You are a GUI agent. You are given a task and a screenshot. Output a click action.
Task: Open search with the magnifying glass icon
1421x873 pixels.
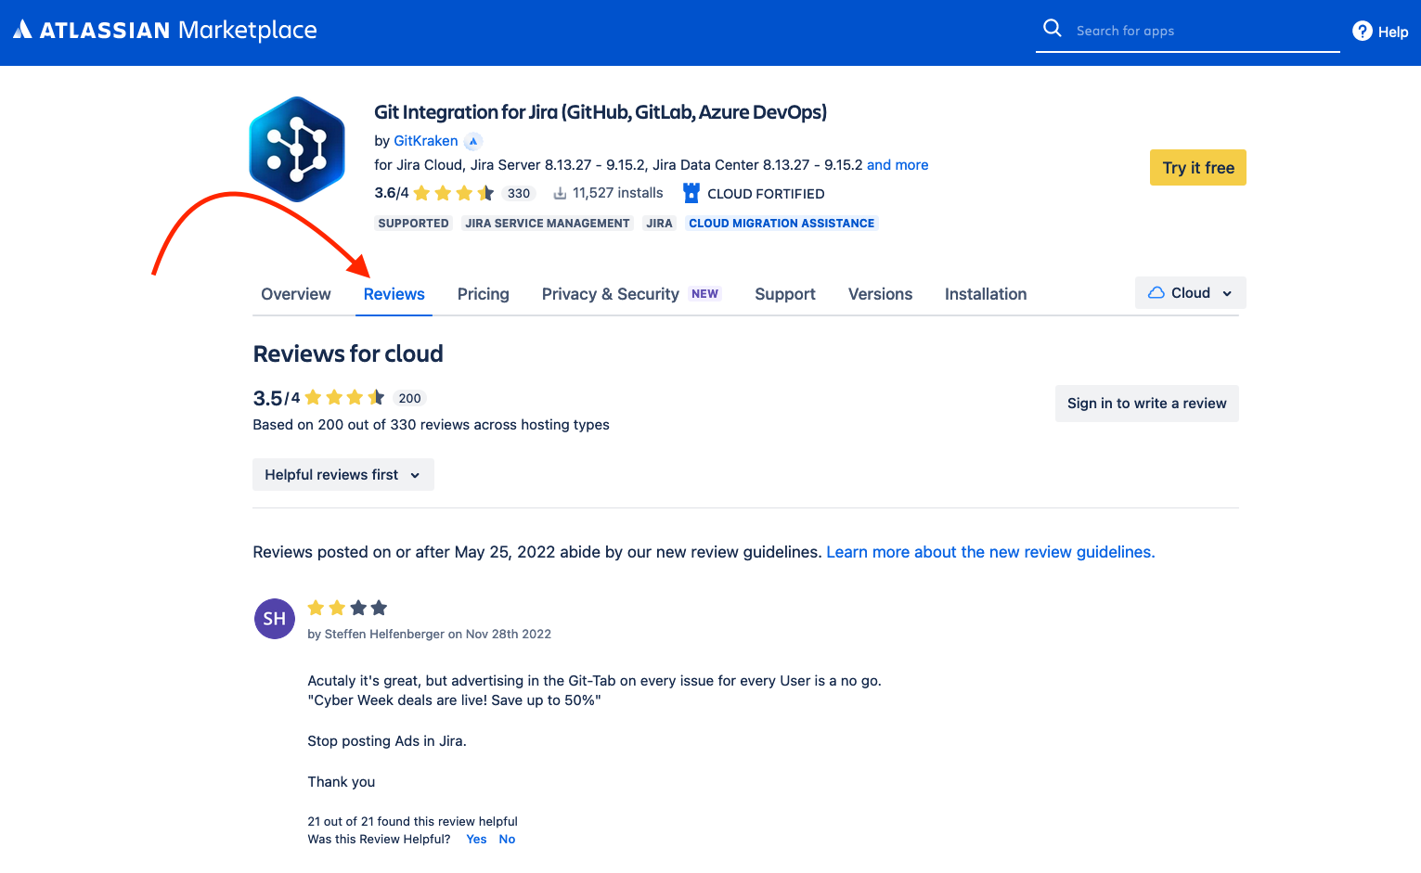[x=1053, y=28]
